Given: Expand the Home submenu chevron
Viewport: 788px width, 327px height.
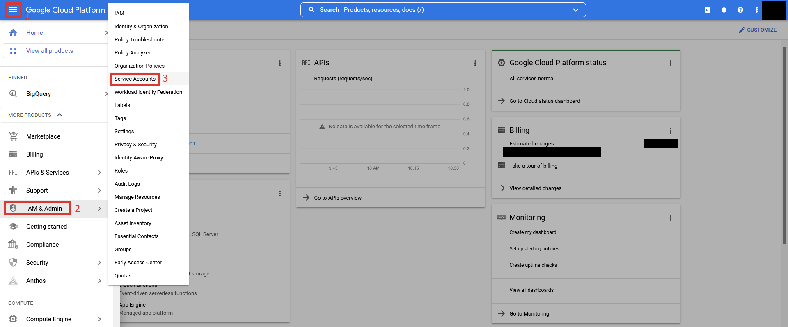Looking at the screenshot, I should [x=106, y=33].
